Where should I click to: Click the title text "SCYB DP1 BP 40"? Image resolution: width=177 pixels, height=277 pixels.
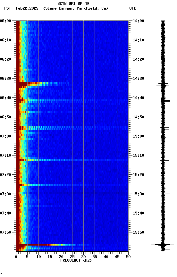point(73,3)
